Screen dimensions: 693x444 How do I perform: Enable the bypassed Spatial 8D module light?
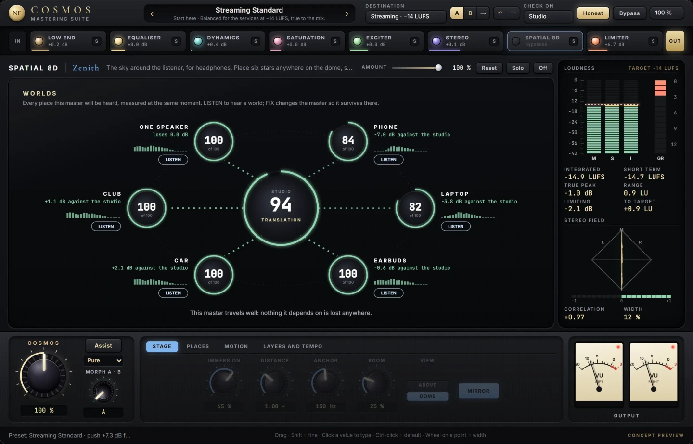click(x=516, y=41)
